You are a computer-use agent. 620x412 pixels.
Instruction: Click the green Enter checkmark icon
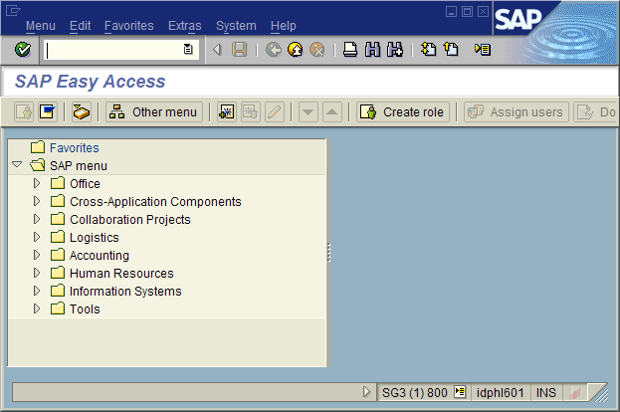[23, 50]
